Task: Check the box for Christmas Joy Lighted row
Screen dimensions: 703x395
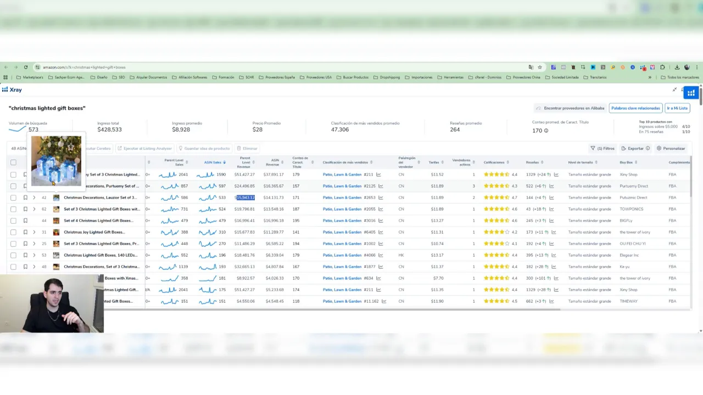Action: click(x=13, y=232)
